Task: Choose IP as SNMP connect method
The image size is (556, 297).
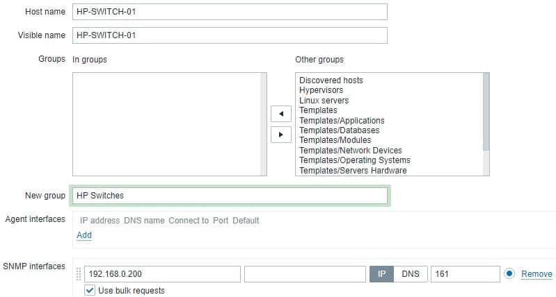Action: click(381, 274)
